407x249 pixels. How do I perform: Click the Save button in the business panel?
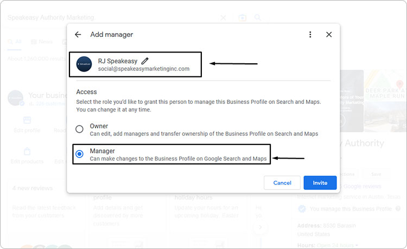[376, 174]
